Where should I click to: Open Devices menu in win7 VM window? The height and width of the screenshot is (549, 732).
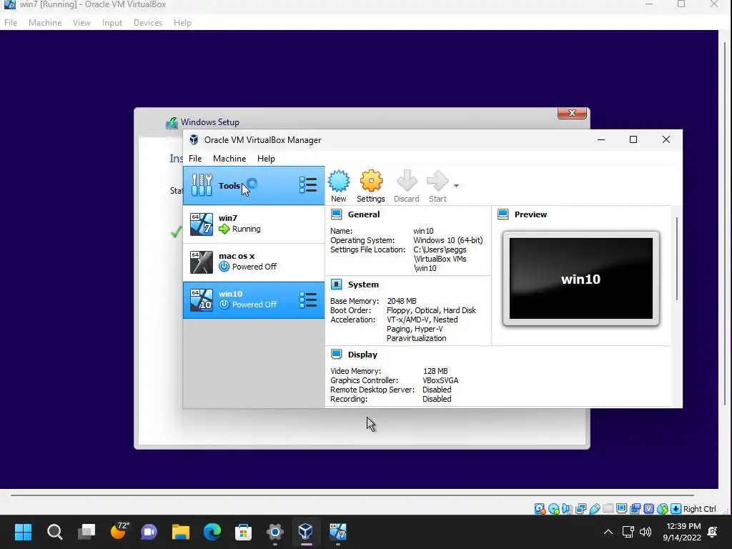(x=148, y=23)
